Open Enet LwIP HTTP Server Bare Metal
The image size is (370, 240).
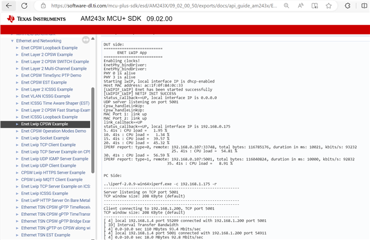click(55, 200)
